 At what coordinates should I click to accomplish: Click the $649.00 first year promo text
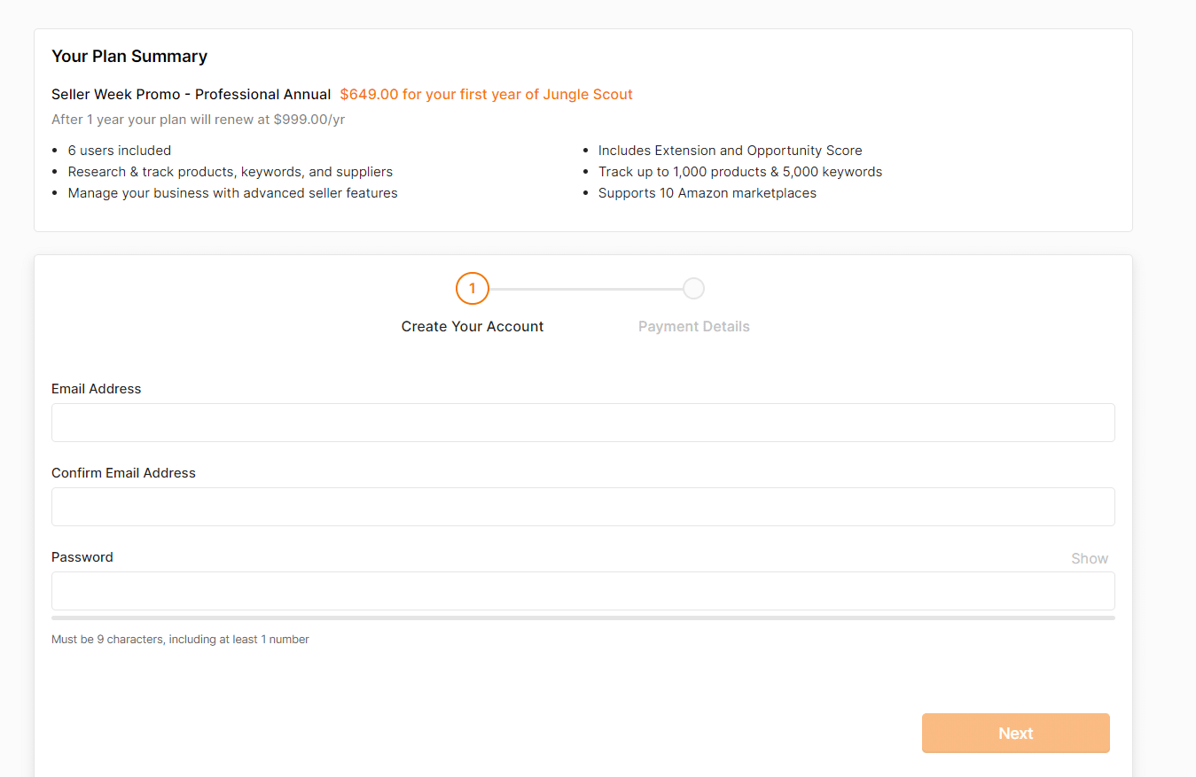pos(486,94)
